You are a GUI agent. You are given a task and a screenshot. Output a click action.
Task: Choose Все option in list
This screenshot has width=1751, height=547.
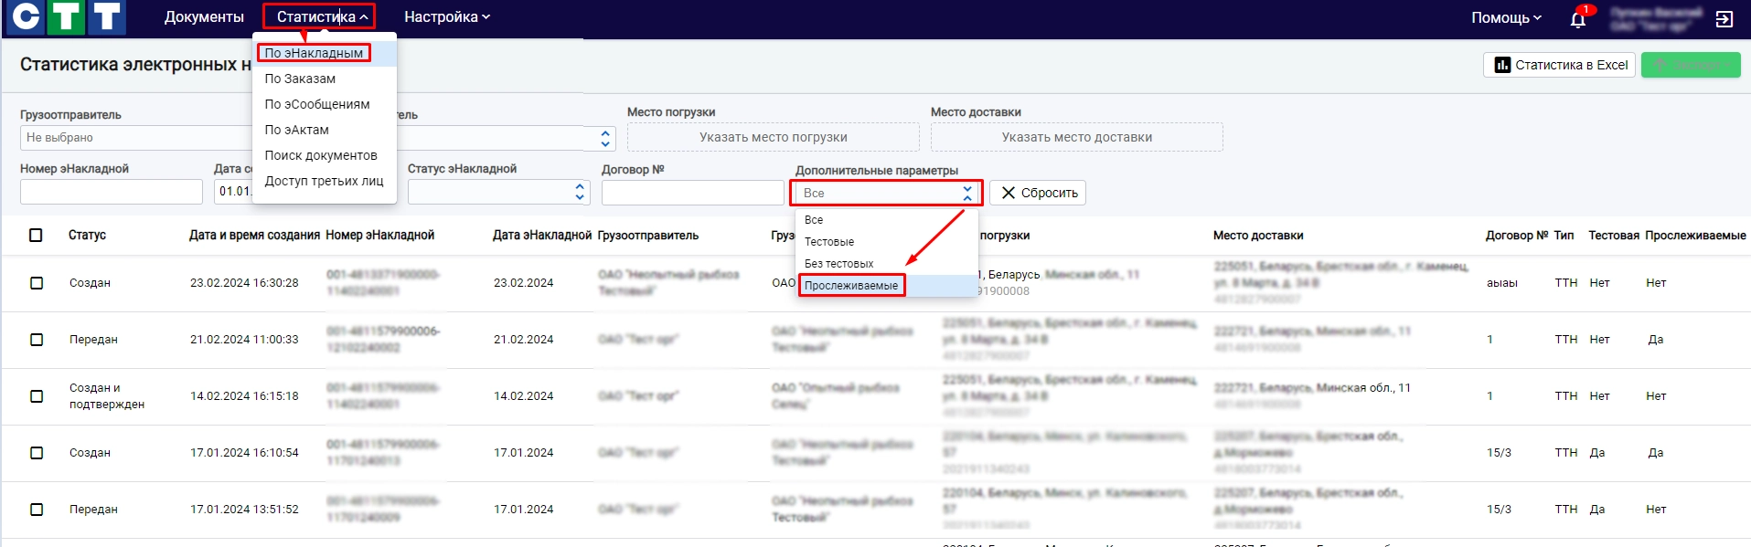(x=887, y=220)
